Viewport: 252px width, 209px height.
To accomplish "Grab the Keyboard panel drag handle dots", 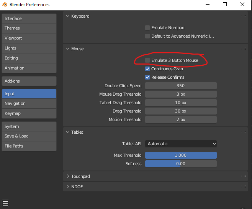I will 243,16.
